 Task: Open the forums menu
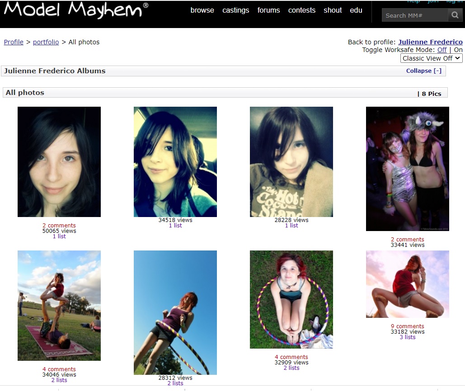point(269,10)
